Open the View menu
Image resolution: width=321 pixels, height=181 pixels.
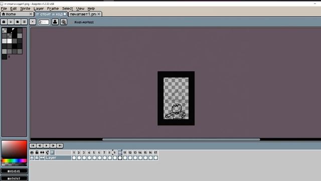[80, 9]
